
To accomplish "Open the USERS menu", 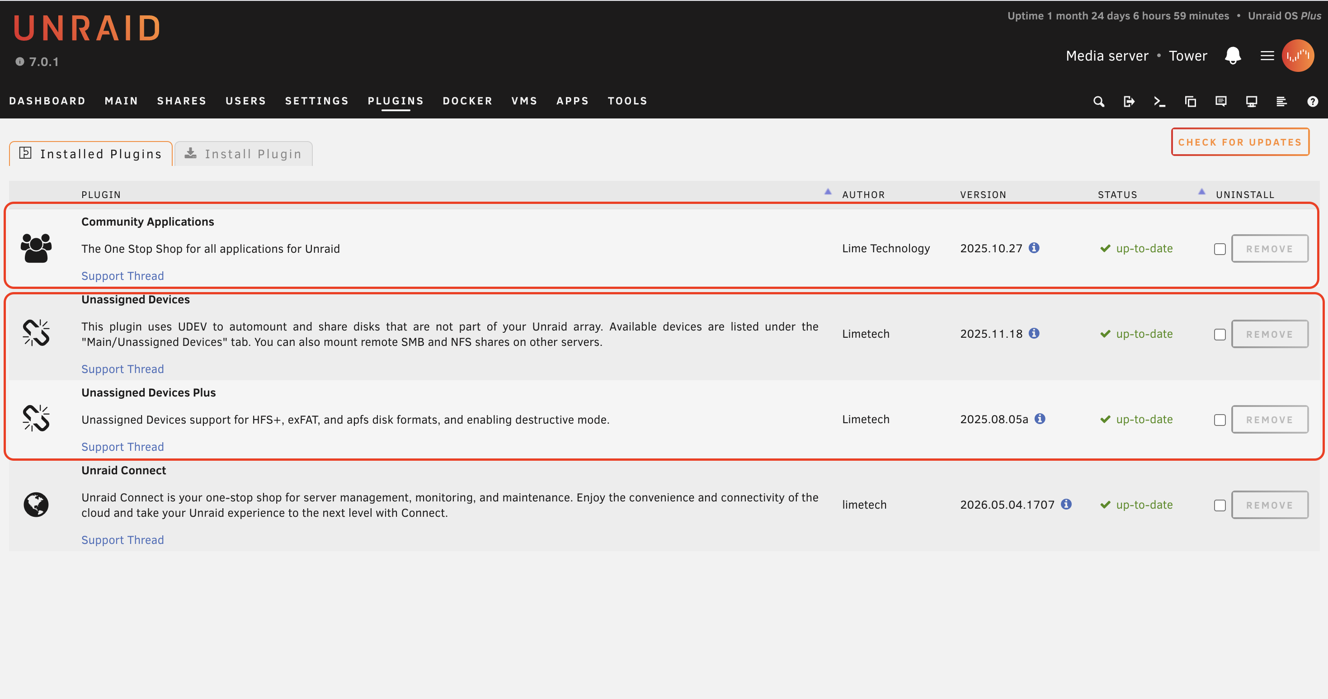I will point(246,101).
